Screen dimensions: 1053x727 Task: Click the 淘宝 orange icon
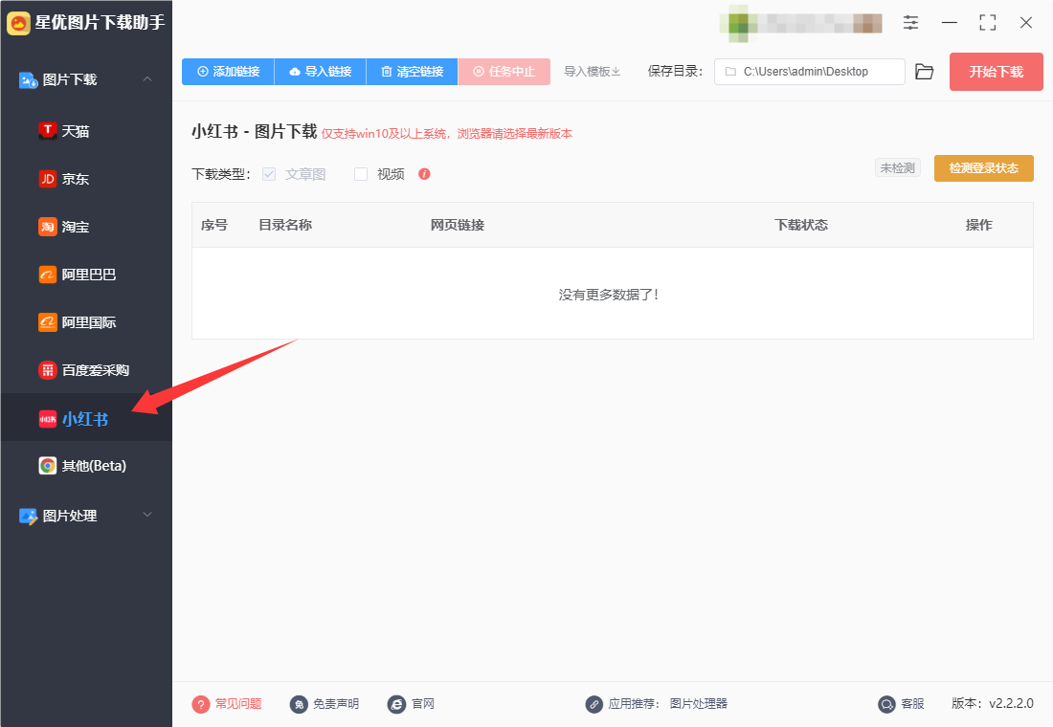pos(48,227)
